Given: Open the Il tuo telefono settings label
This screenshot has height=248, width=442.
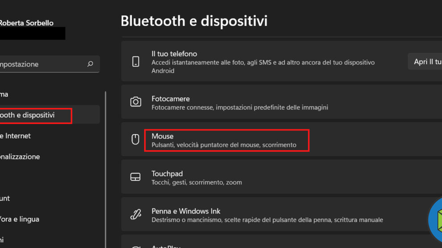Looking at the screenshot, I should tap(174, 54).
